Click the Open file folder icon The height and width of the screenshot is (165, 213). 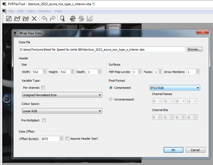[x=17, y=19]
